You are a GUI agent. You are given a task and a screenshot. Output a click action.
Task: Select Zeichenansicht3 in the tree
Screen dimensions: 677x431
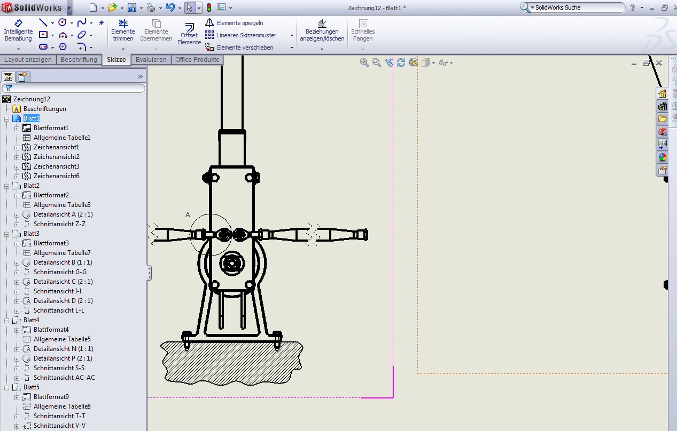[57, 166]
